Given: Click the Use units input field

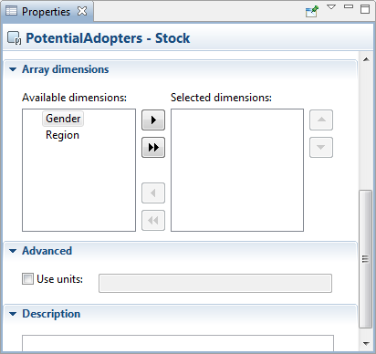Looking at the screenshot, I should 215,284.
